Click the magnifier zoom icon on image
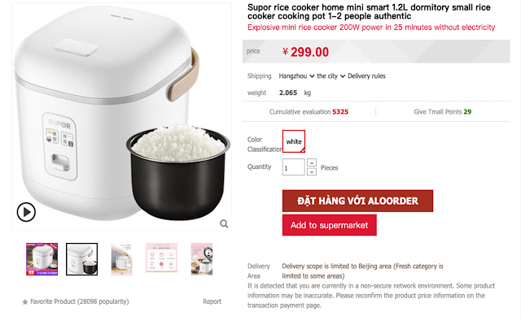Image resolution: width=521 pixels, height=325 pixels. click(224, 224)
